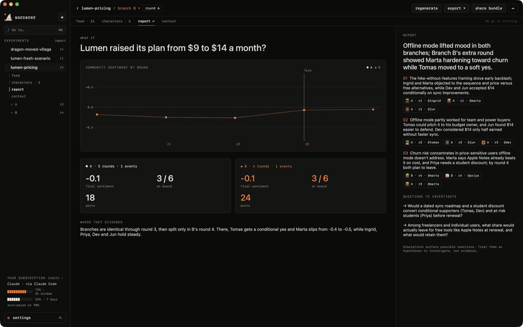Click the share bundle button

pyautogui.click(x=488, y=8)
